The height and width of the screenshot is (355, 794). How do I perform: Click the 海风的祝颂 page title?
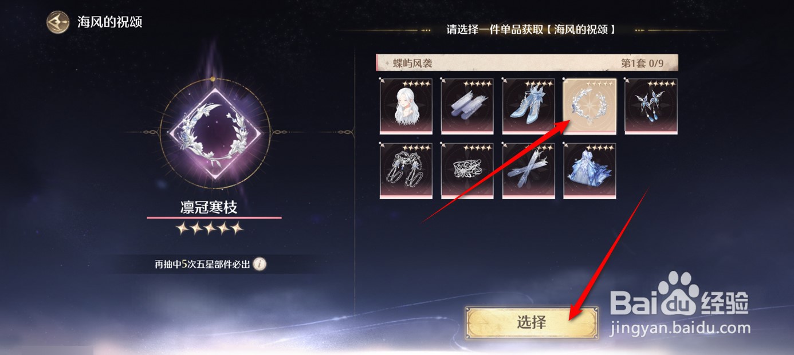point(110,23)
